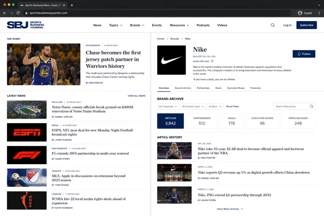Click the Brands breadcrumb link
324x216 pixels.
174,39
